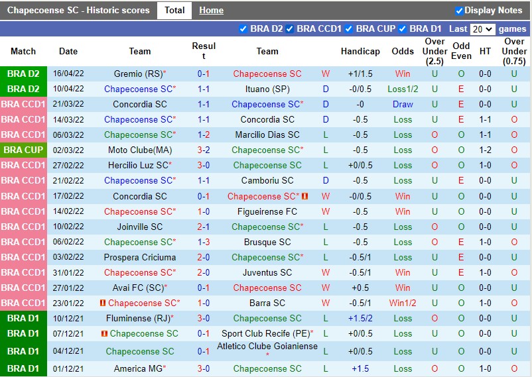Screen dimensions: 532x377
Task: Click the Win1/2 odds value
Action: [x=403, y=303]
